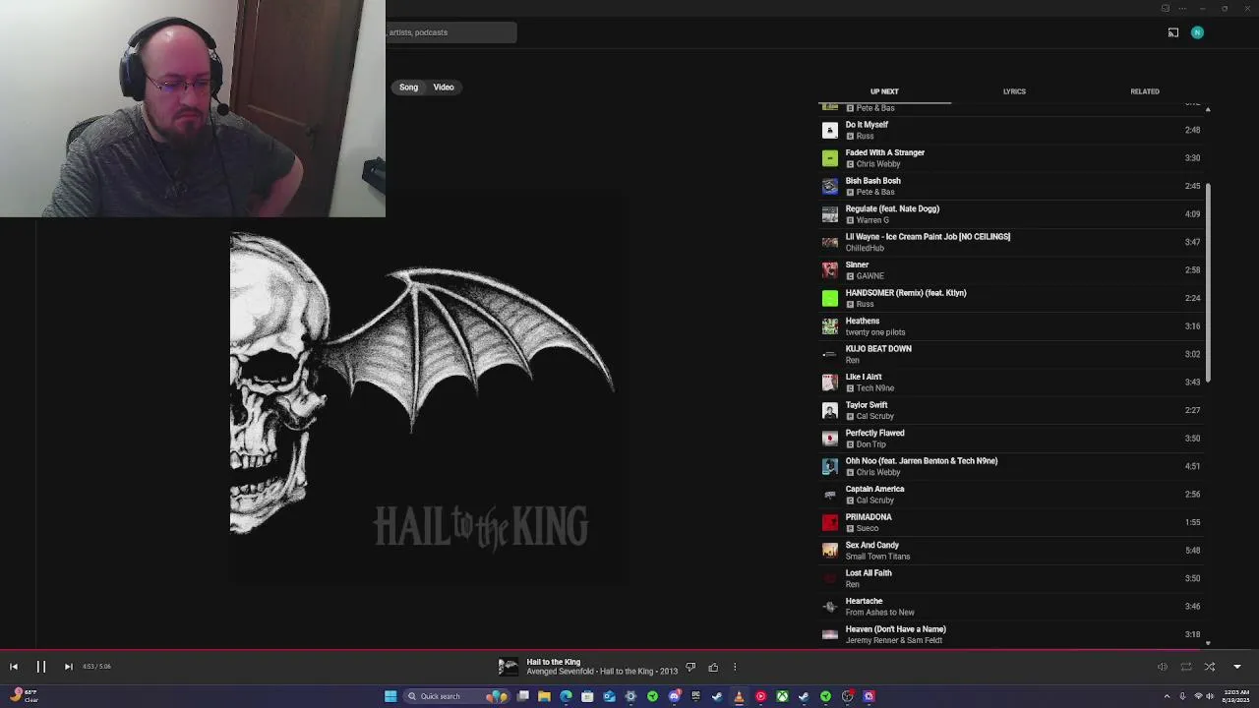Play Lost All Faith by Ren
Viewport: 1259px width, 708px height.
click(x=1010, y=578)
